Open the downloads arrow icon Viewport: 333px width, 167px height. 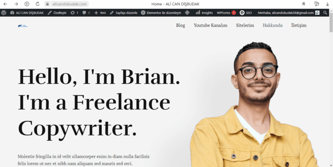327,4
